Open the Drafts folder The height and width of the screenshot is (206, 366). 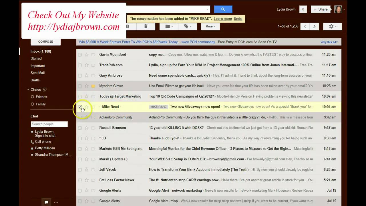coord(35,80)
